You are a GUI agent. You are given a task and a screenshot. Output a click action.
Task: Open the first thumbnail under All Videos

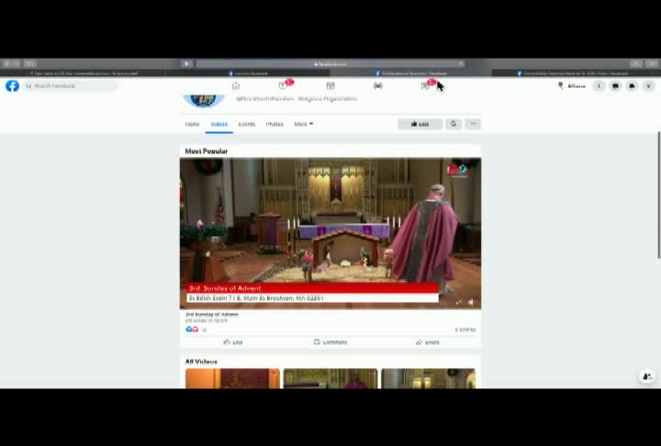232,379
